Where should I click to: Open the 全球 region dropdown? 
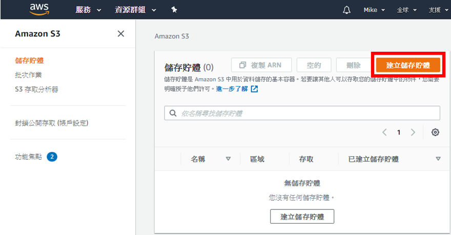(407, 10)
